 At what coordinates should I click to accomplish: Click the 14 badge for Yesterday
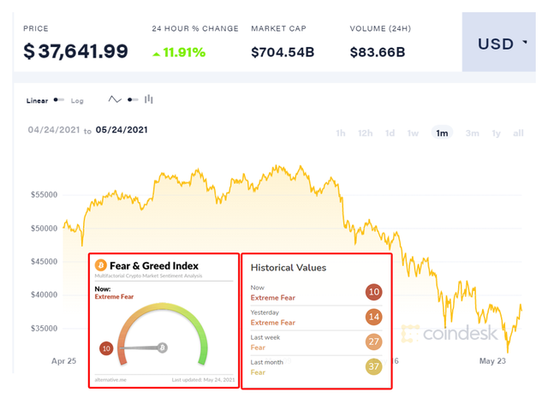point(373,317)
